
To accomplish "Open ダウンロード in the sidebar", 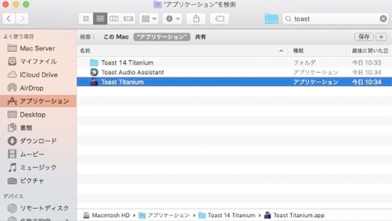I will pos(38,141).
